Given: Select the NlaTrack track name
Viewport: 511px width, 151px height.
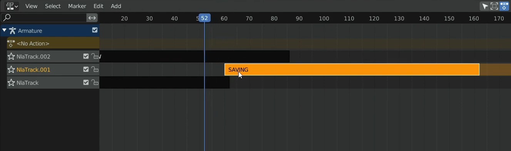Looking at the screenshot, I should (x=28, y=83).
